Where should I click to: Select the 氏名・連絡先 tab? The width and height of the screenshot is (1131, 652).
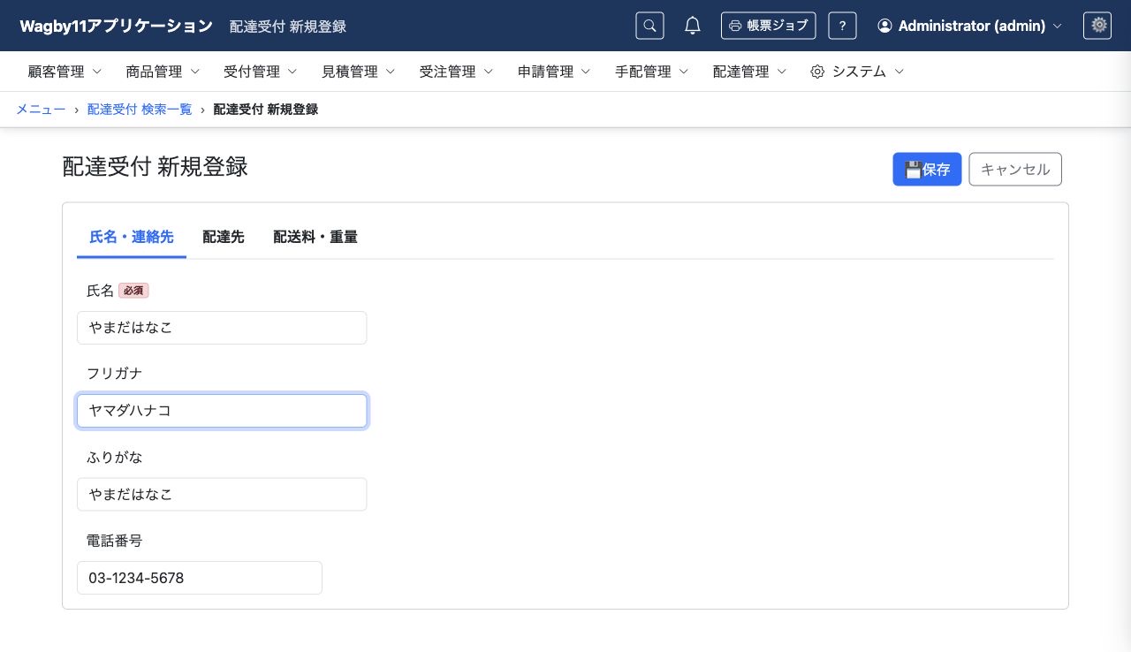tap(132, 237)
